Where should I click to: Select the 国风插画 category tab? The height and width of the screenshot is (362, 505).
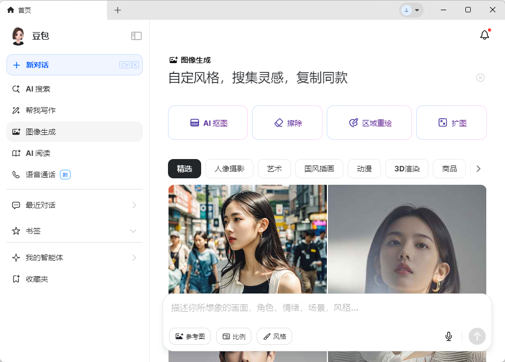tap(319, 169)
